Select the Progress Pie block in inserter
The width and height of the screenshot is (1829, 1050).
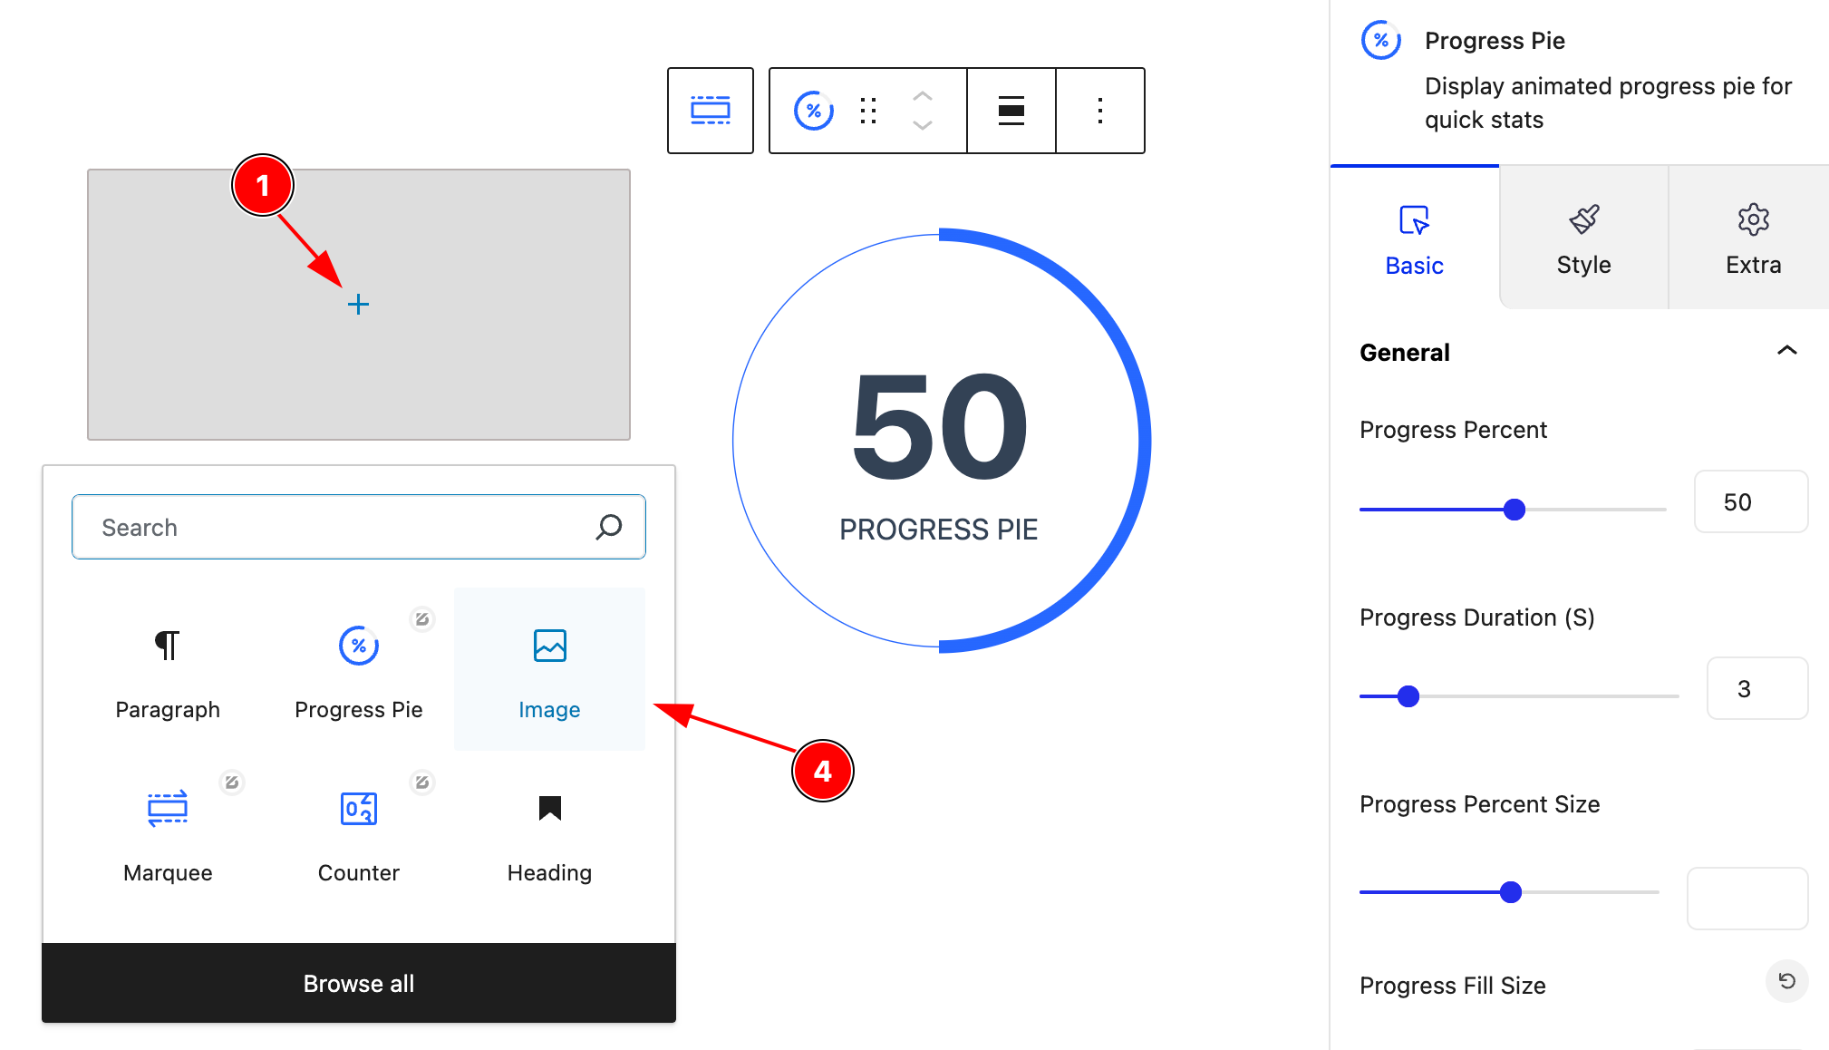[358, 669]
